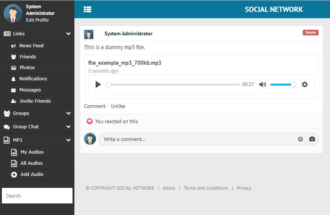Open the post author's small avatar
Image resolution: width=330 pixels, height=215 pixels.
(89, 34)
